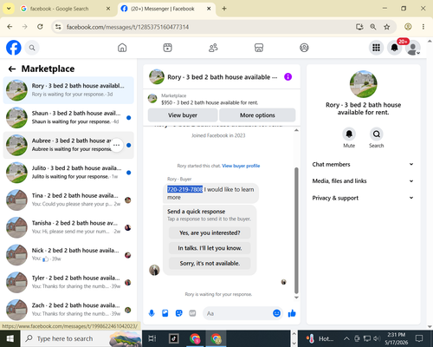
Task: Open the Windows Start menu
Action: pyautogui.click(x=10, y=338)
